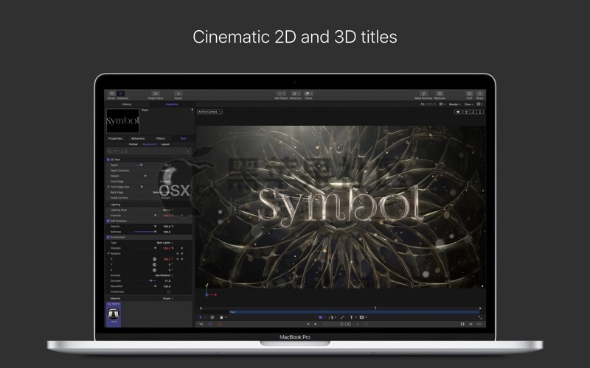
Task: Select the 3D orbit tool below canvas
Action: [x=212, y=317]
